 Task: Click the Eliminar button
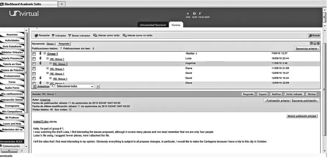(311, 94)
